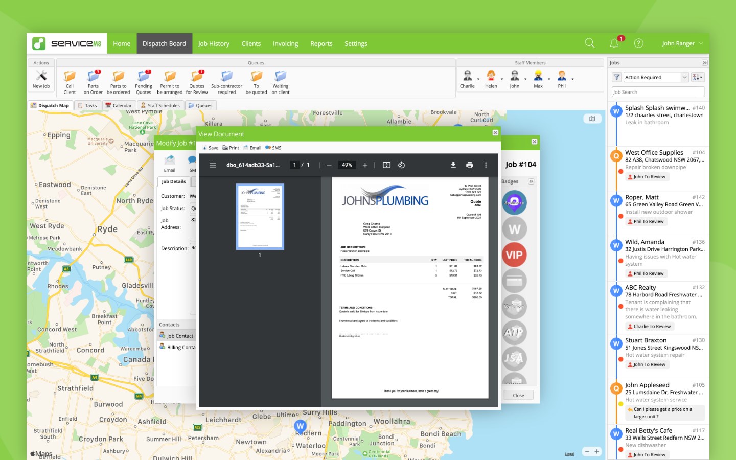The height and width of the screenshot is (460, 736).
Task: Click the map layers toggle icon
Action: (x=592, y=119)
